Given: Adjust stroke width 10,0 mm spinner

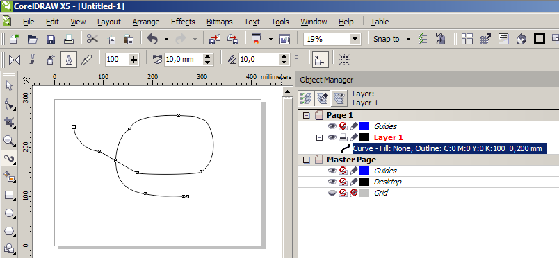Looking at the screenshot, I should coord(208,60).
